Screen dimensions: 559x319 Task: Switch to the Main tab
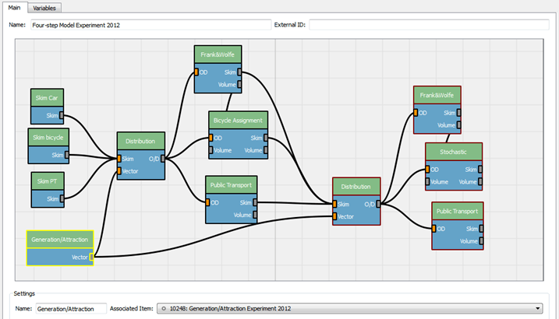14,8
